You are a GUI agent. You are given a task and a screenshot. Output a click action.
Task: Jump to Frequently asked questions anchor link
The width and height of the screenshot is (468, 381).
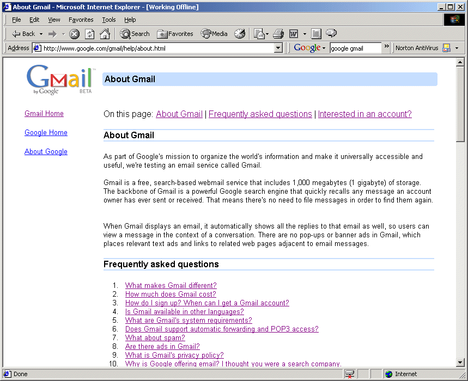point(260,114)
